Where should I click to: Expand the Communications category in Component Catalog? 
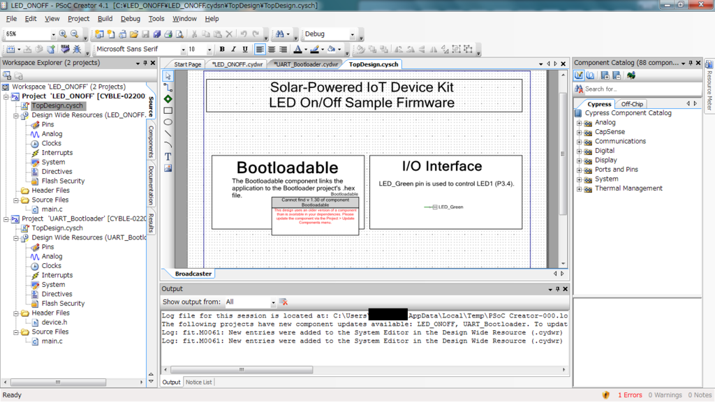tap(579, 142)
